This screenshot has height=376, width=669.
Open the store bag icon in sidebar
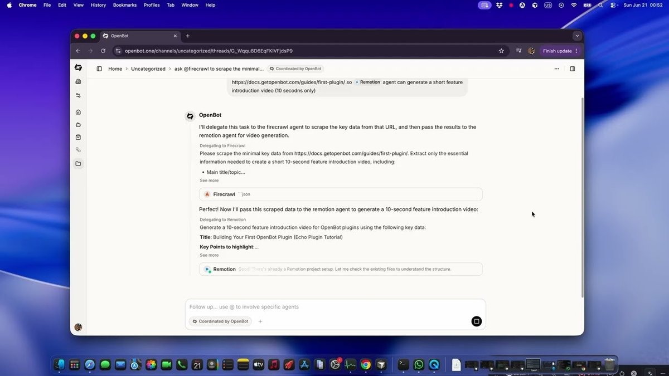(78, 137)
